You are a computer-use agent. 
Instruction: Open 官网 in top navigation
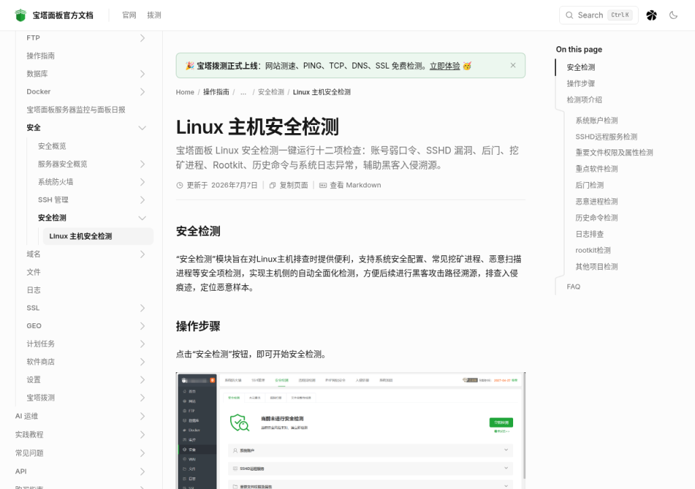(x=129, y=15)
